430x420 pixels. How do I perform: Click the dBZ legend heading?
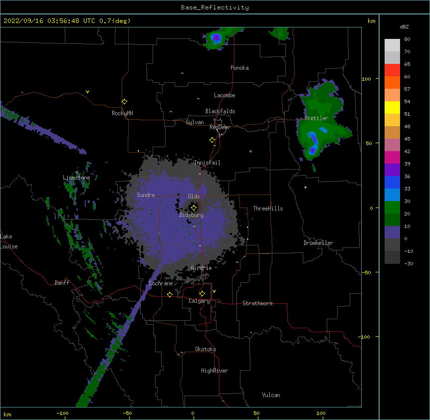point(404,27)
